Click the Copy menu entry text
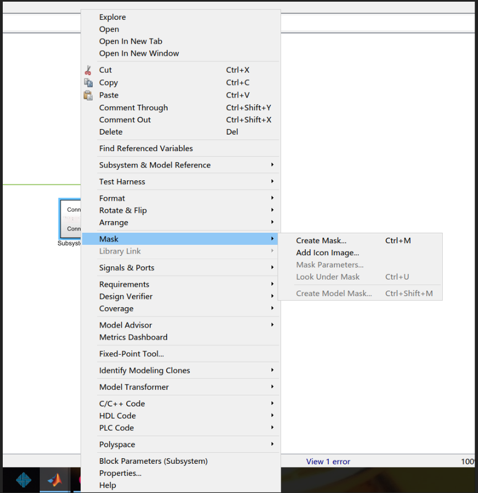 point(108,83)
